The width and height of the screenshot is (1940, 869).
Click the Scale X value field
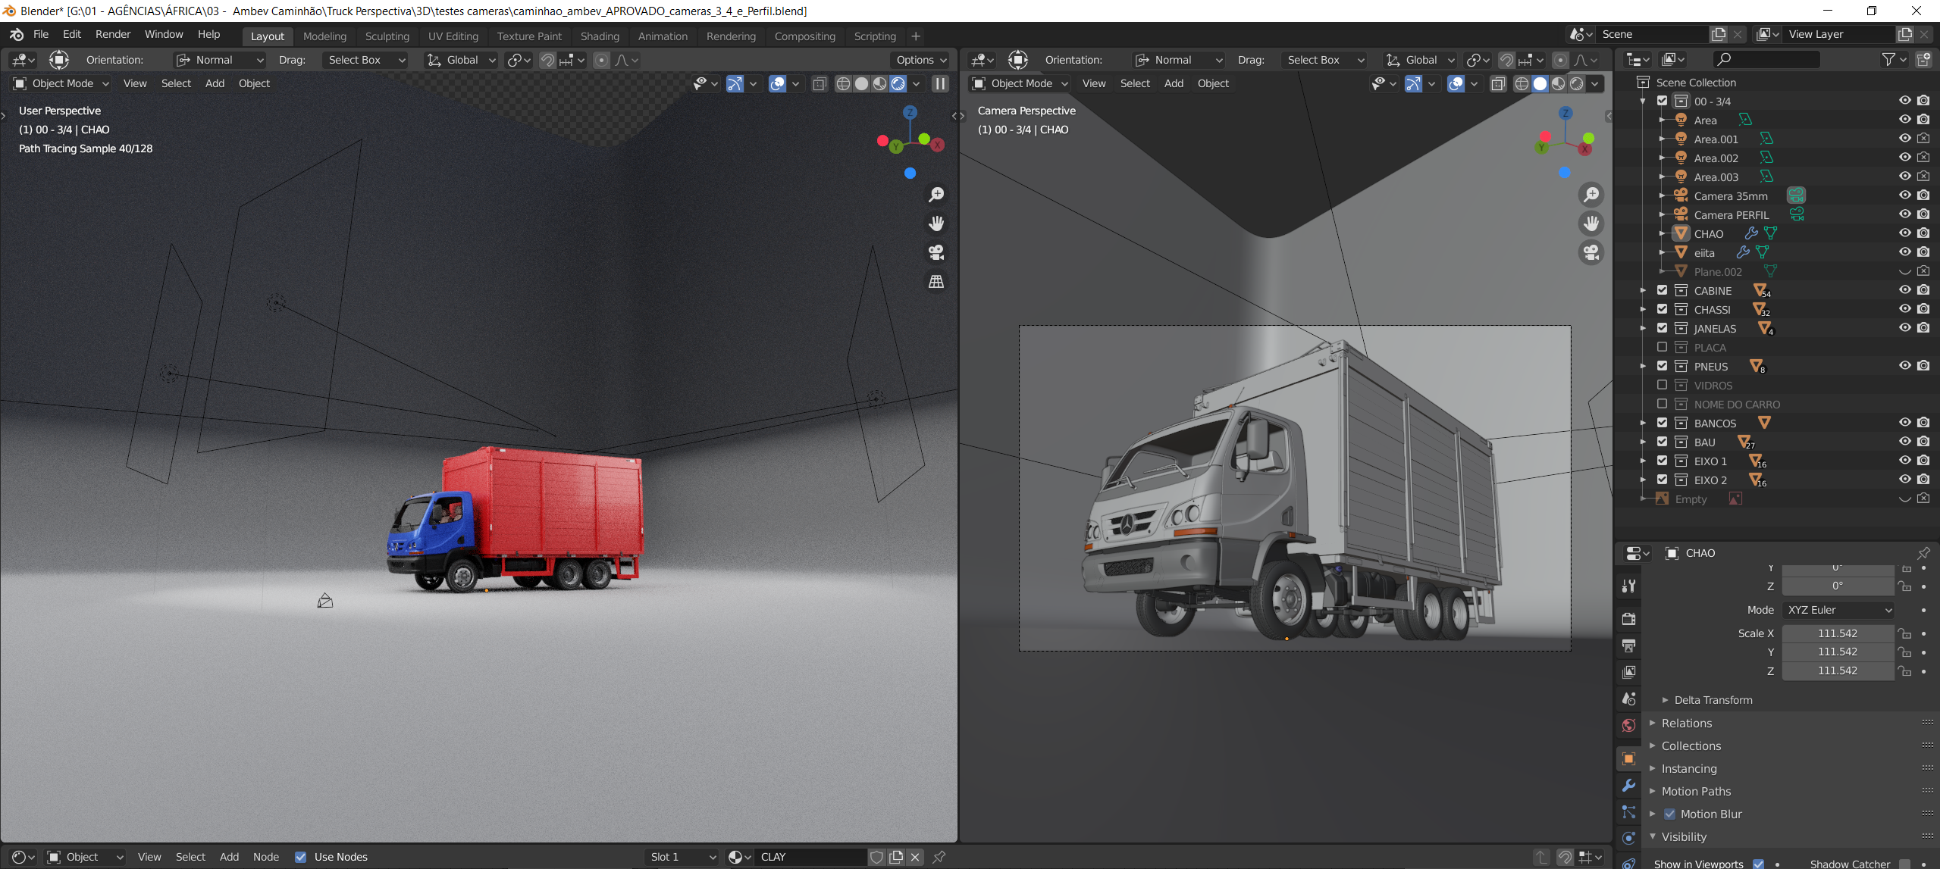click(x=1837, y=633)
